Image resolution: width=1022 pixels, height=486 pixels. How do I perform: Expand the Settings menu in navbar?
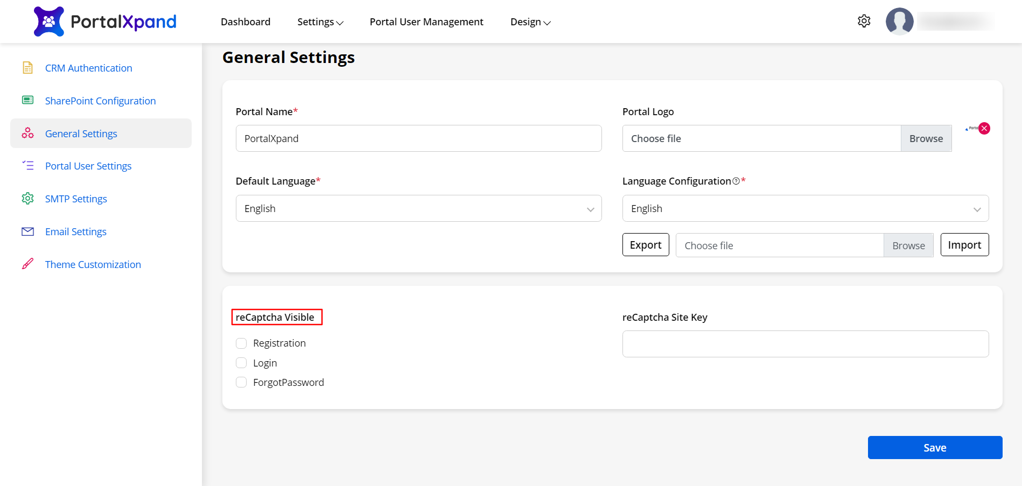pyautogui.click(x=320, y=22)
